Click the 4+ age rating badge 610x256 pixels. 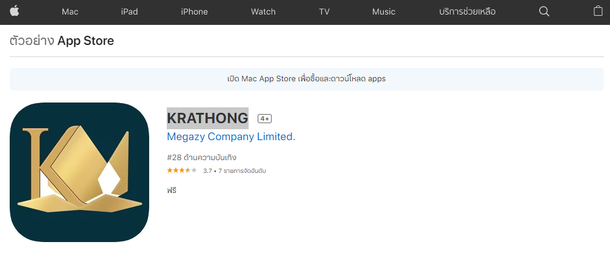click(264, 118)
